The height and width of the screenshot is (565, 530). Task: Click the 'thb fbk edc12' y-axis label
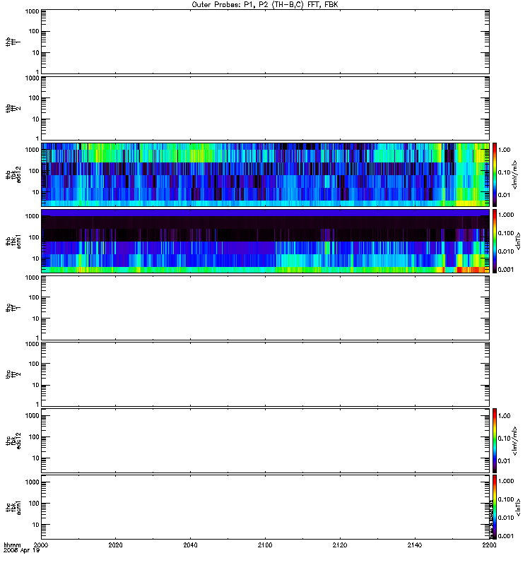[13, 174]
